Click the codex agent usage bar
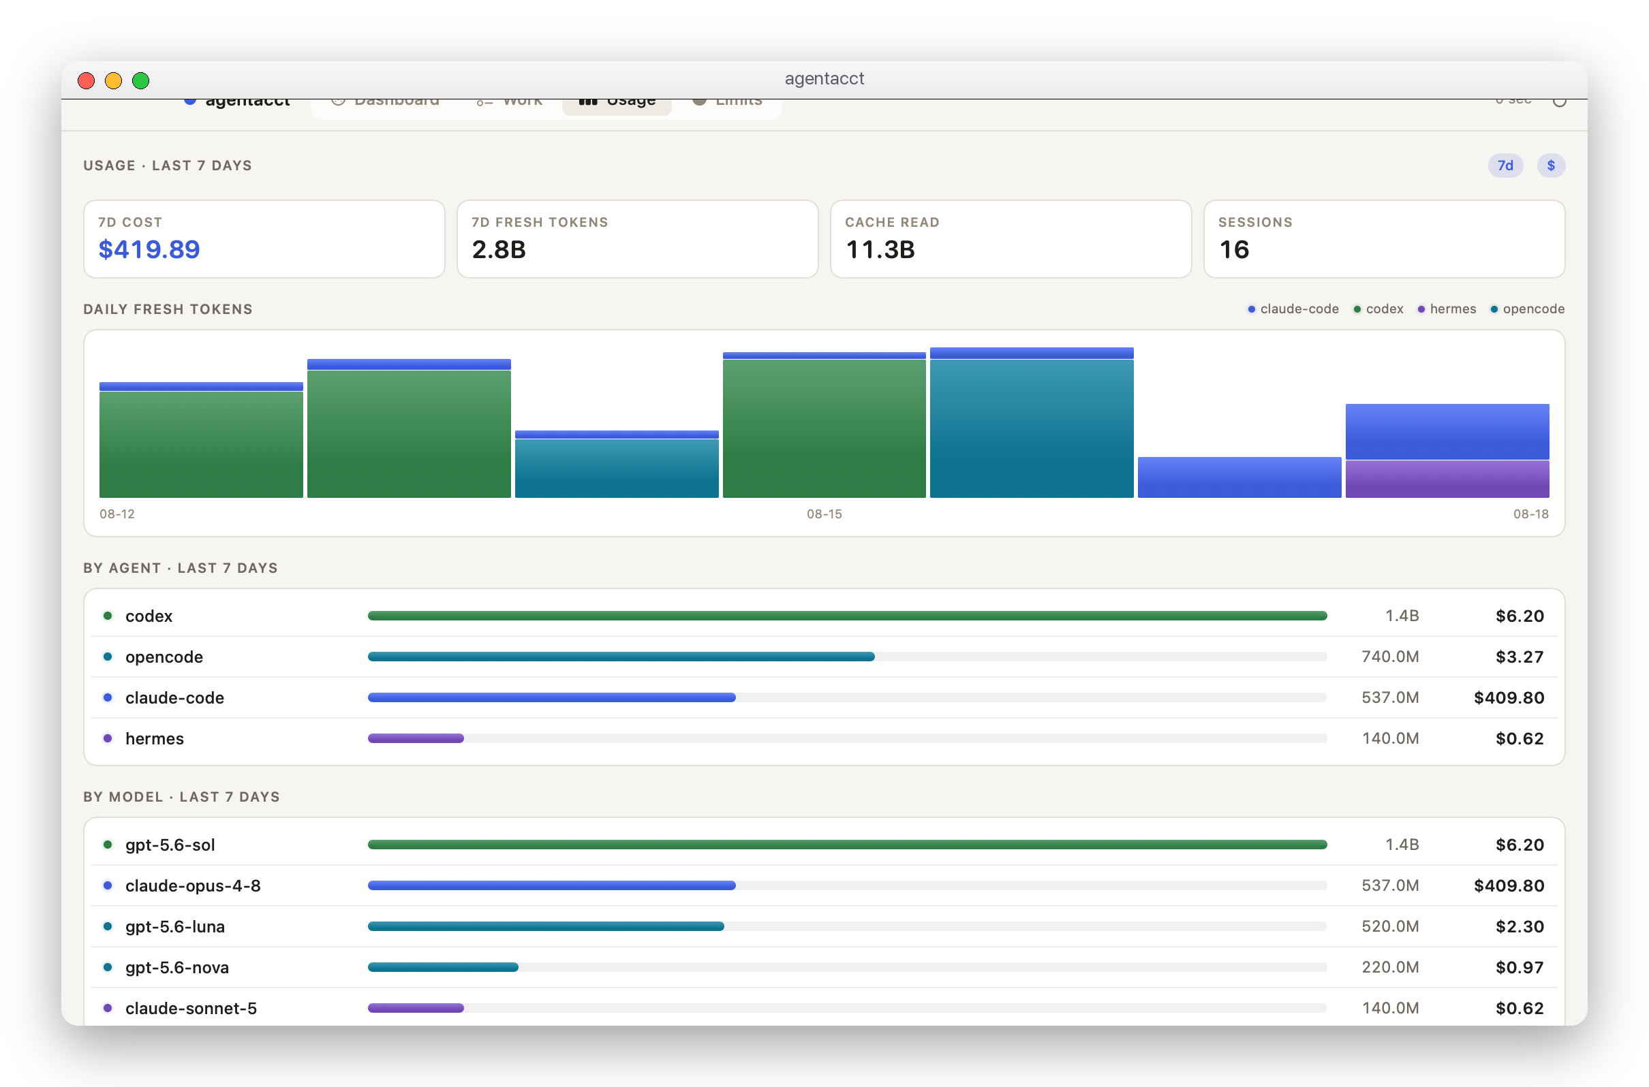The height and width of the screenshot is (1087, 1649). pyautogui.click(x=848, y=616)
